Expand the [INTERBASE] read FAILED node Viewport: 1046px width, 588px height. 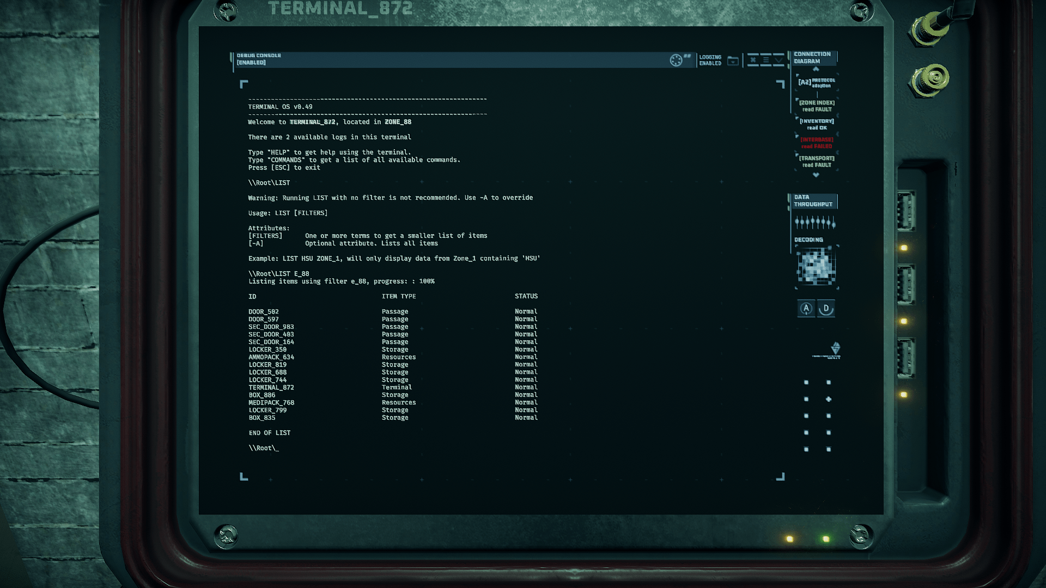pyautogui.click(x=816, y=143)
